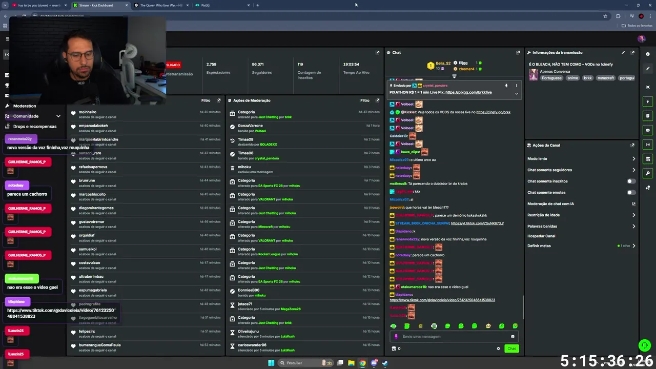Send message with green Chat button
The width and height of the screenshot is (656, 369).
(x=511, y=348)
